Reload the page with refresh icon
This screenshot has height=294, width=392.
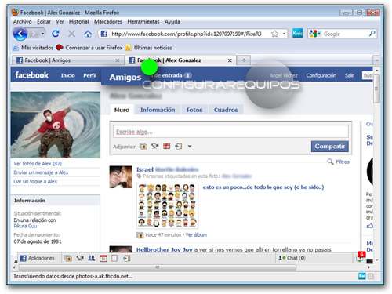pos(56,34)
